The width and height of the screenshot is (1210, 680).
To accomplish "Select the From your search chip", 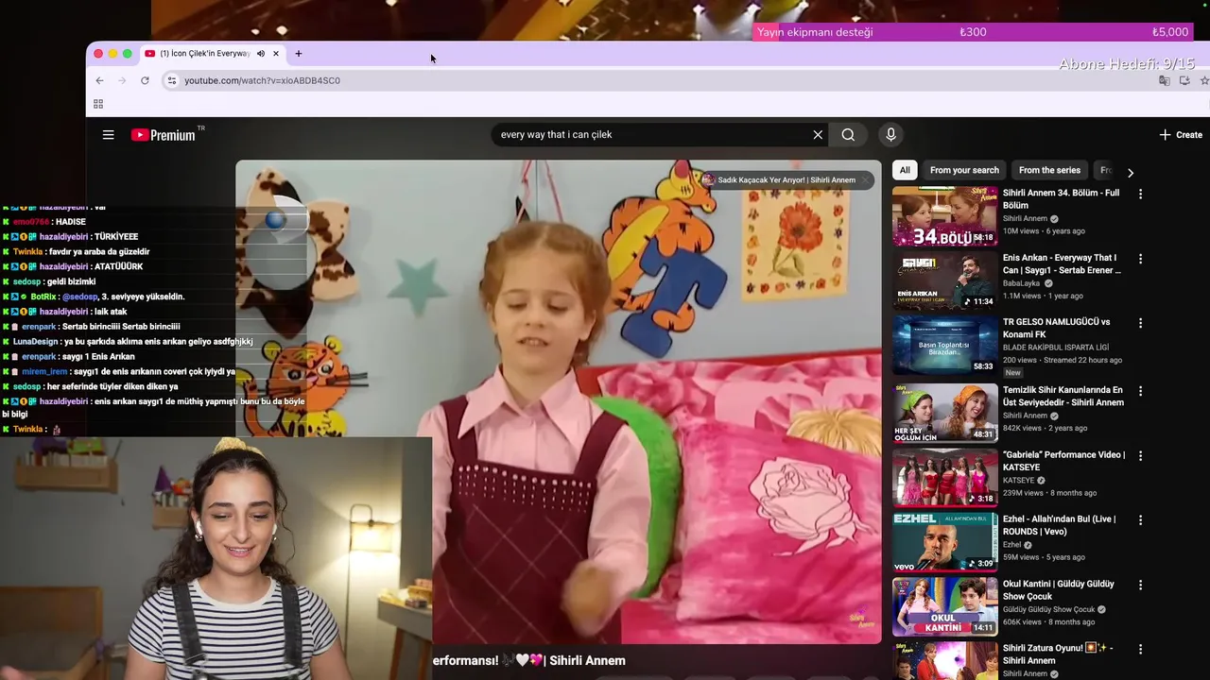I will click(964, 171).
